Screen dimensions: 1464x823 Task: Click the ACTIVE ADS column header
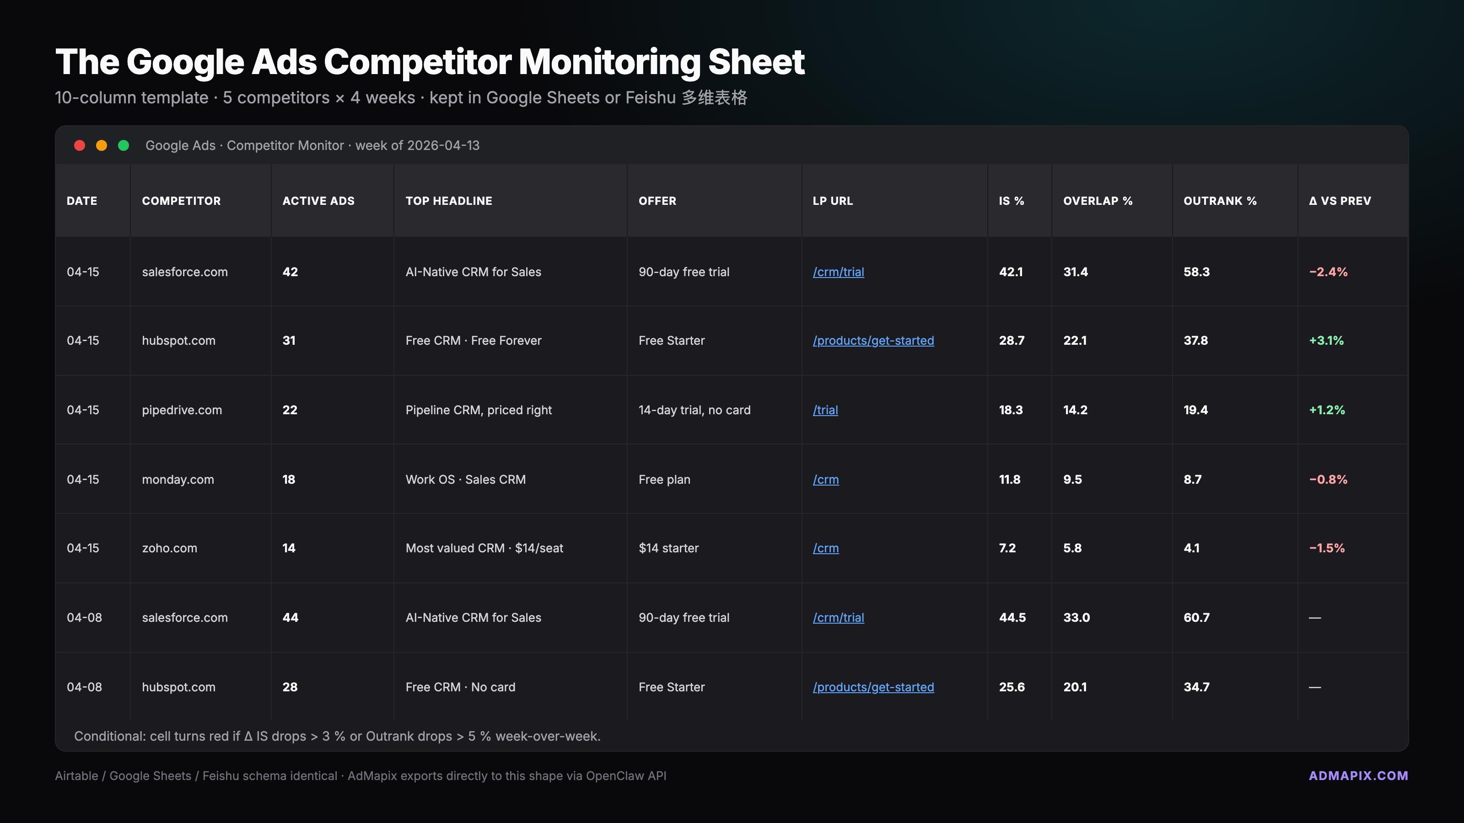click(x=318, y=201)
